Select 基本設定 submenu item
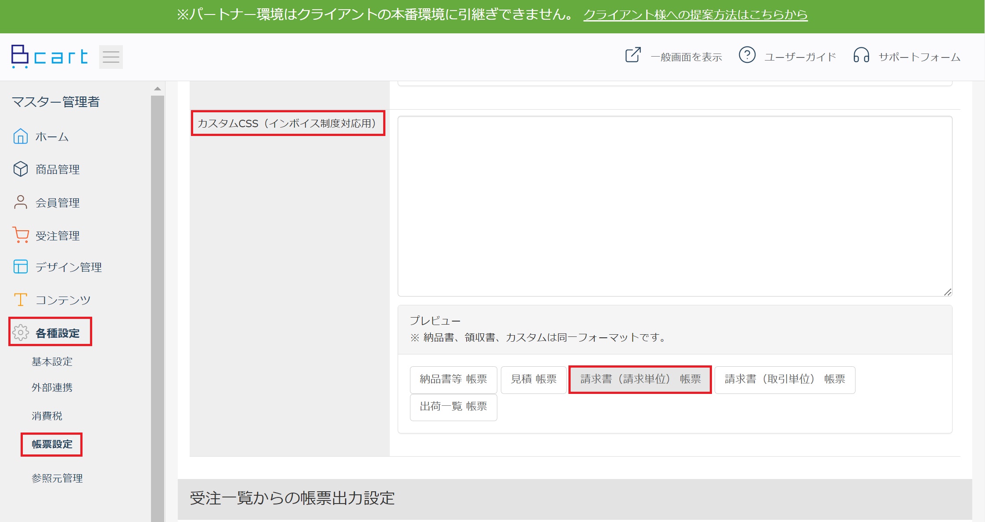The width and height of the screenshot is (985, 522). click(52, 361)
